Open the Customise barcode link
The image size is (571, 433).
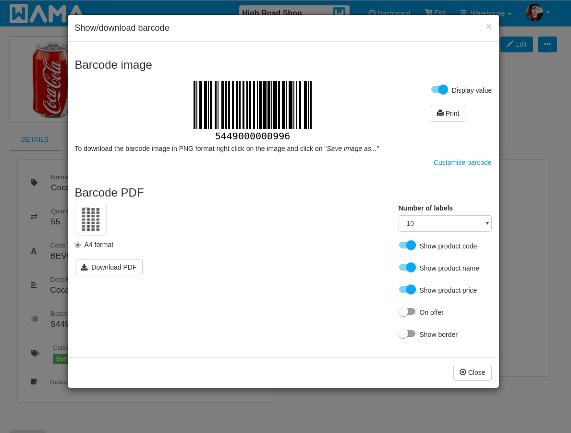pos(462,162)
